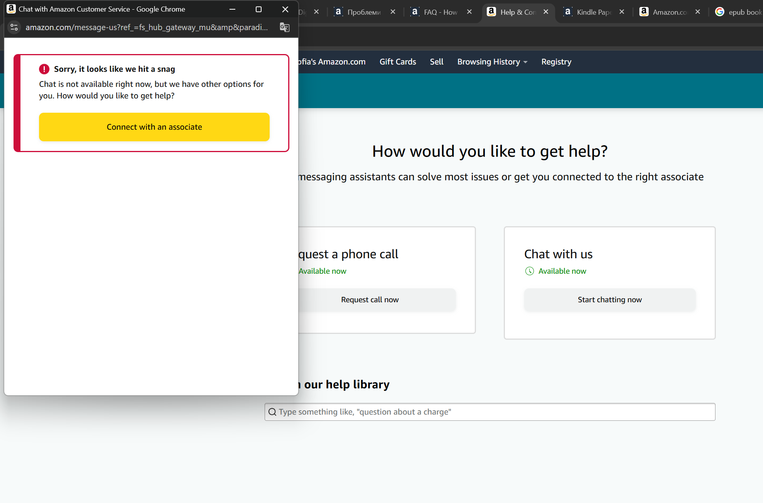This screenshot has height=503, width=763.
Task: Click the search magnifier icon in help library
Action: click(272, 412)
